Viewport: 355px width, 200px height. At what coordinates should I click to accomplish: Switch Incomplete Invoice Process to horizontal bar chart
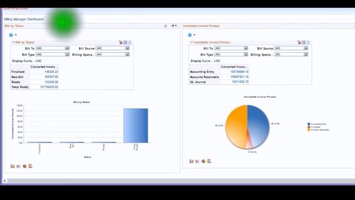[209, 161]
